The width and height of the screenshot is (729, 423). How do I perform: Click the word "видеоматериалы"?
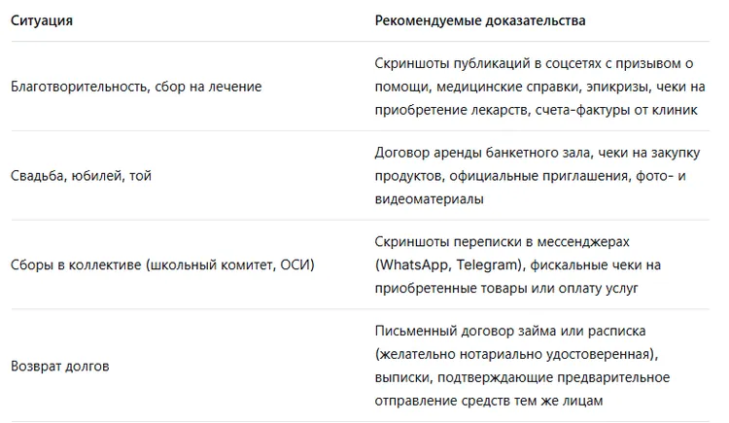430,199
